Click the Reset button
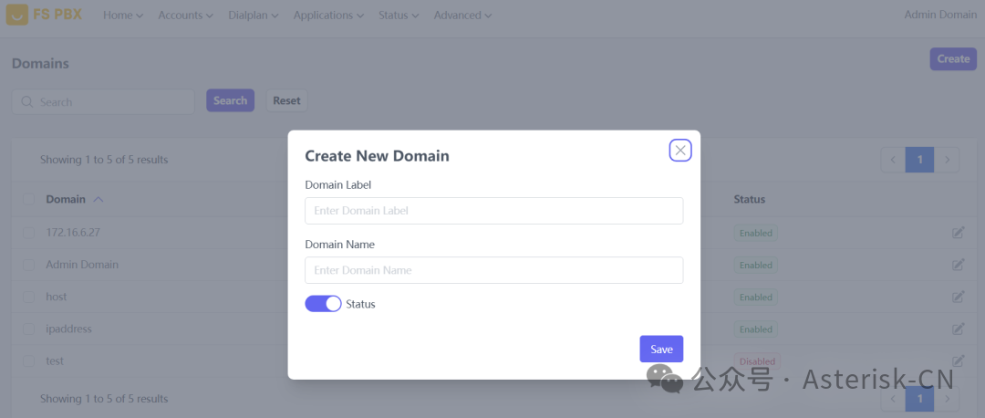985x418 pixels. click(x=286, y=100)
